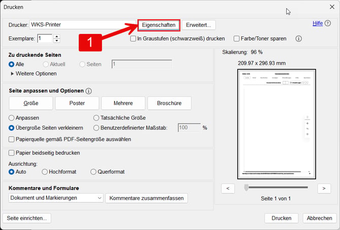This screenshot has height=230, width=340.
Task: Open the Hilfe link
Action: click(x=318, y=23)
